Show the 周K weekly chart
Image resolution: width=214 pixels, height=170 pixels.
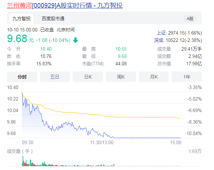coord(121,77)
